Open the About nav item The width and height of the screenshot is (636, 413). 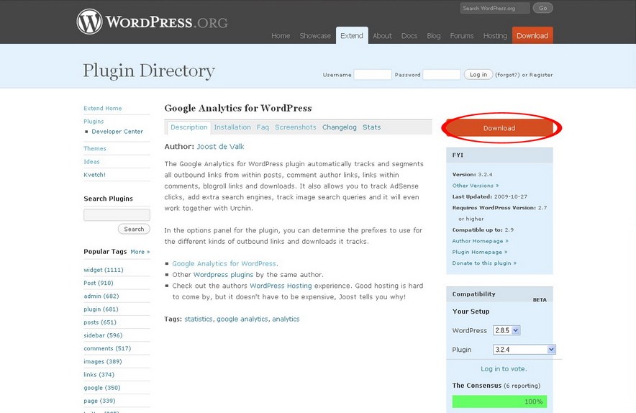[383, 36]
